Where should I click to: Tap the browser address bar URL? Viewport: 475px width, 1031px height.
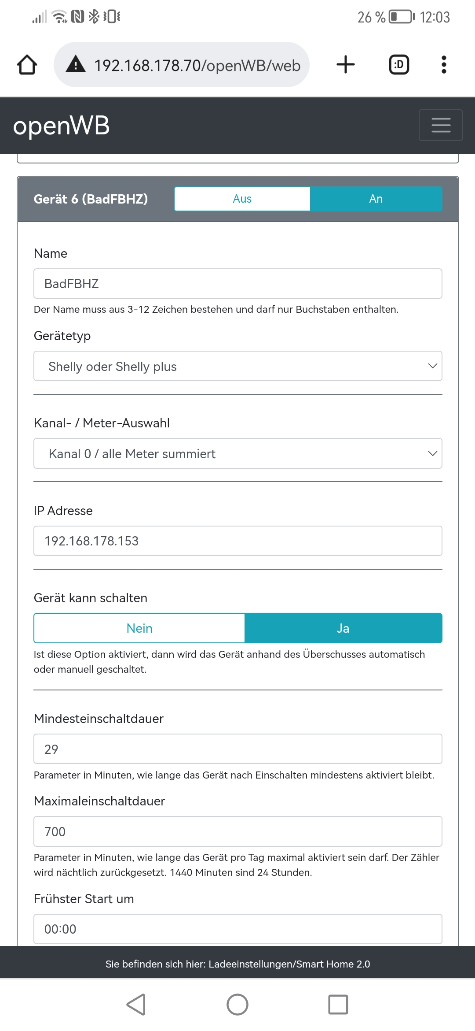[x=197, y=66]
